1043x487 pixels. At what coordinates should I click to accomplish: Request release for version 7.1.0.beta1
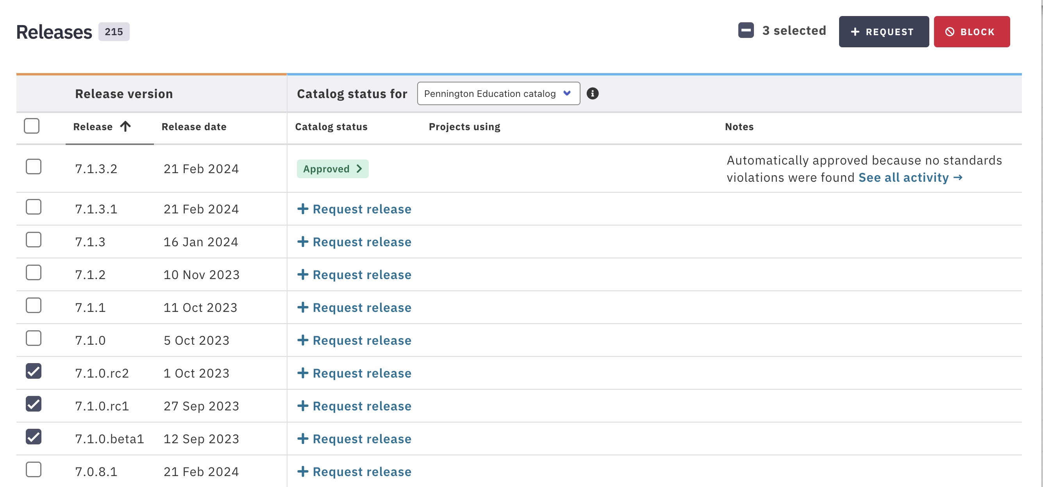[x=354, y=439]
